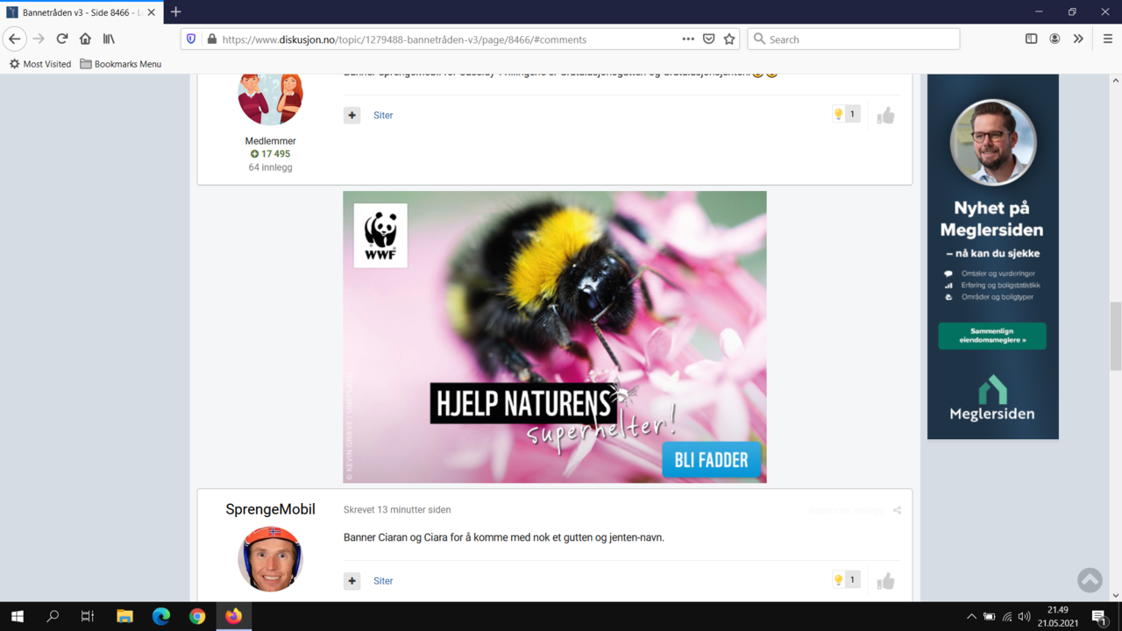Bookmark the page with the star icon

pos(729,39)
